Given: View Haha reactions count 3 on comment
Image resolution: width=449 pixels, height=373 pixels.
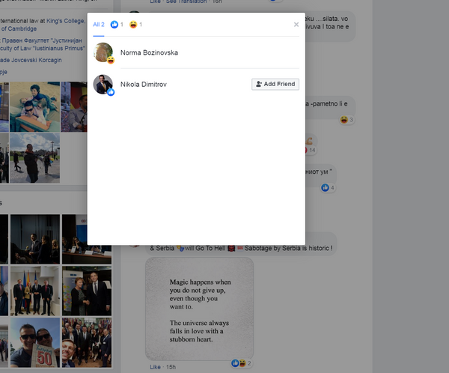Looking at the screenshot, I should tap(346, 120).
